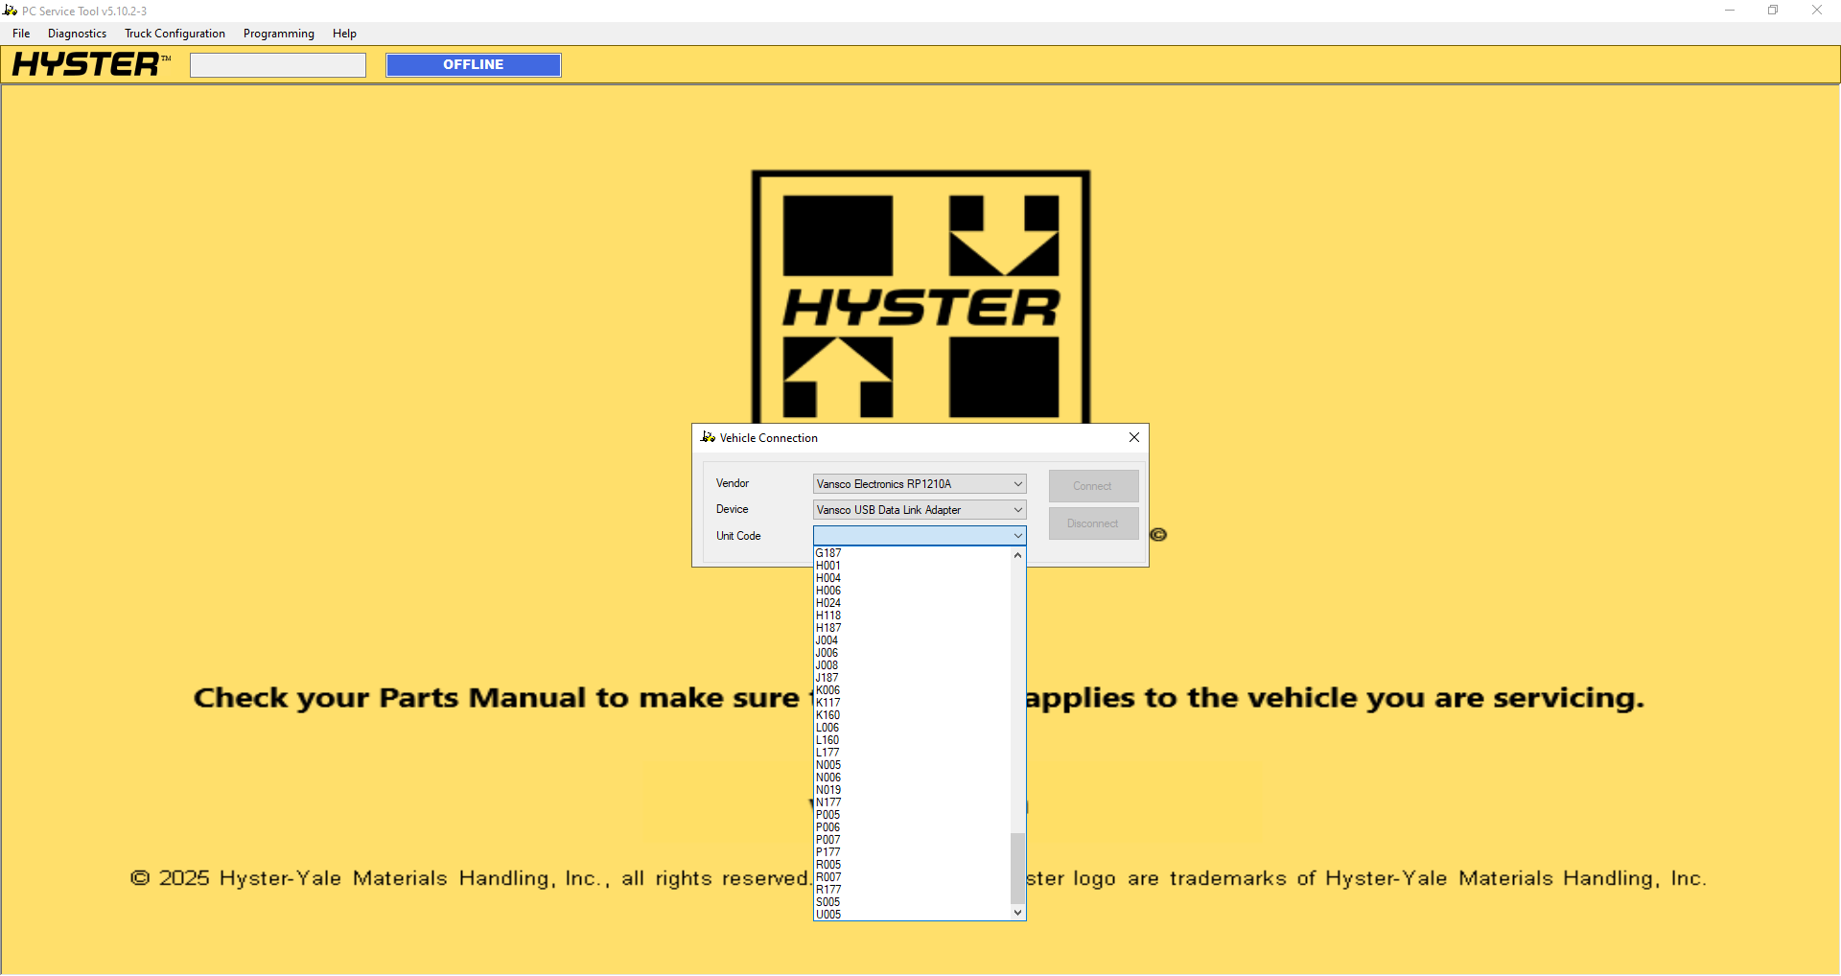The image size is (1841, 976).
Task: Select unit code H001
Action: (912, 566)
